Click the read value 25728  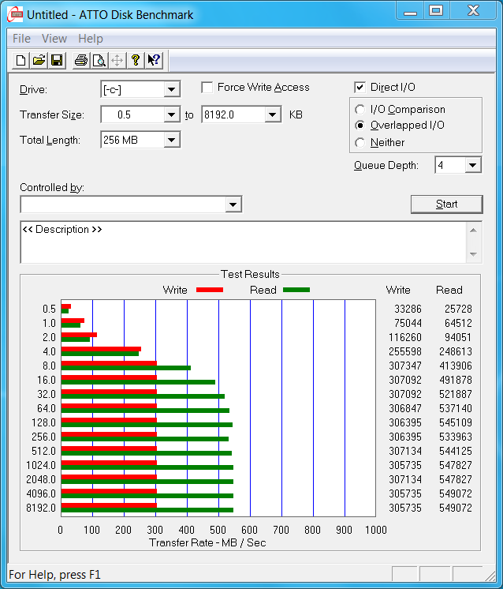coord(458,309)
